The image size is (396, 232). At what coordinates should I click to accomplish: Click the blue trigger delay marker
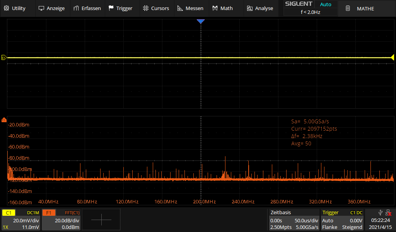(201, 21)
